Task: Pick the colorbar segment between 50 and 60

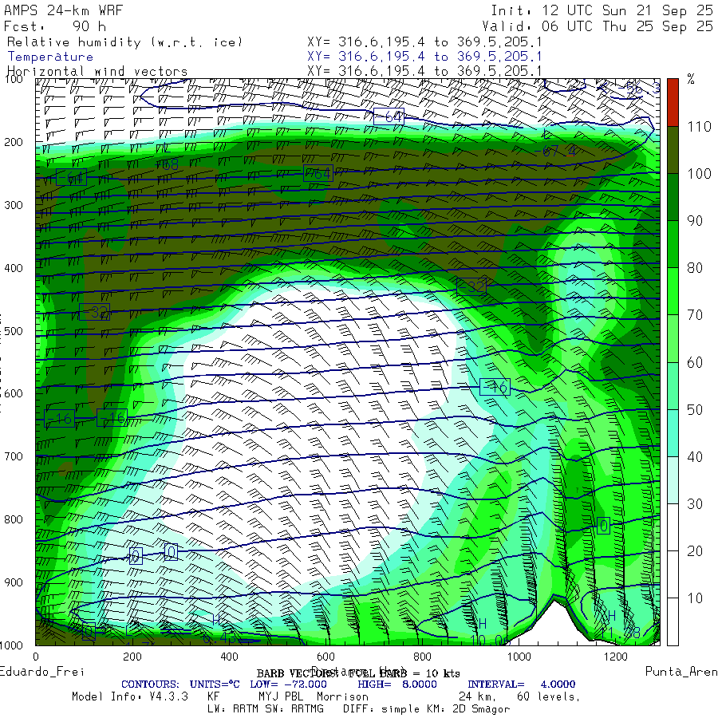Action: 673,385
